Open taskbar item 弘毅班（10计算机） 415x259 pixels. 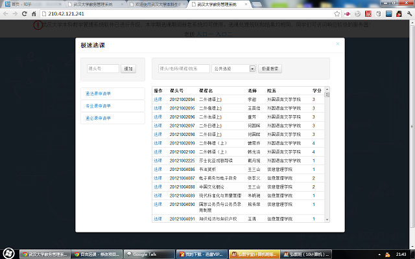(306, 254)
